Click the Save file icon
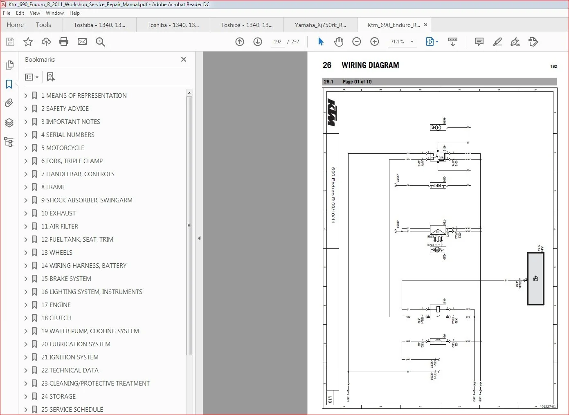569x415 pixels. pos(10,42)
